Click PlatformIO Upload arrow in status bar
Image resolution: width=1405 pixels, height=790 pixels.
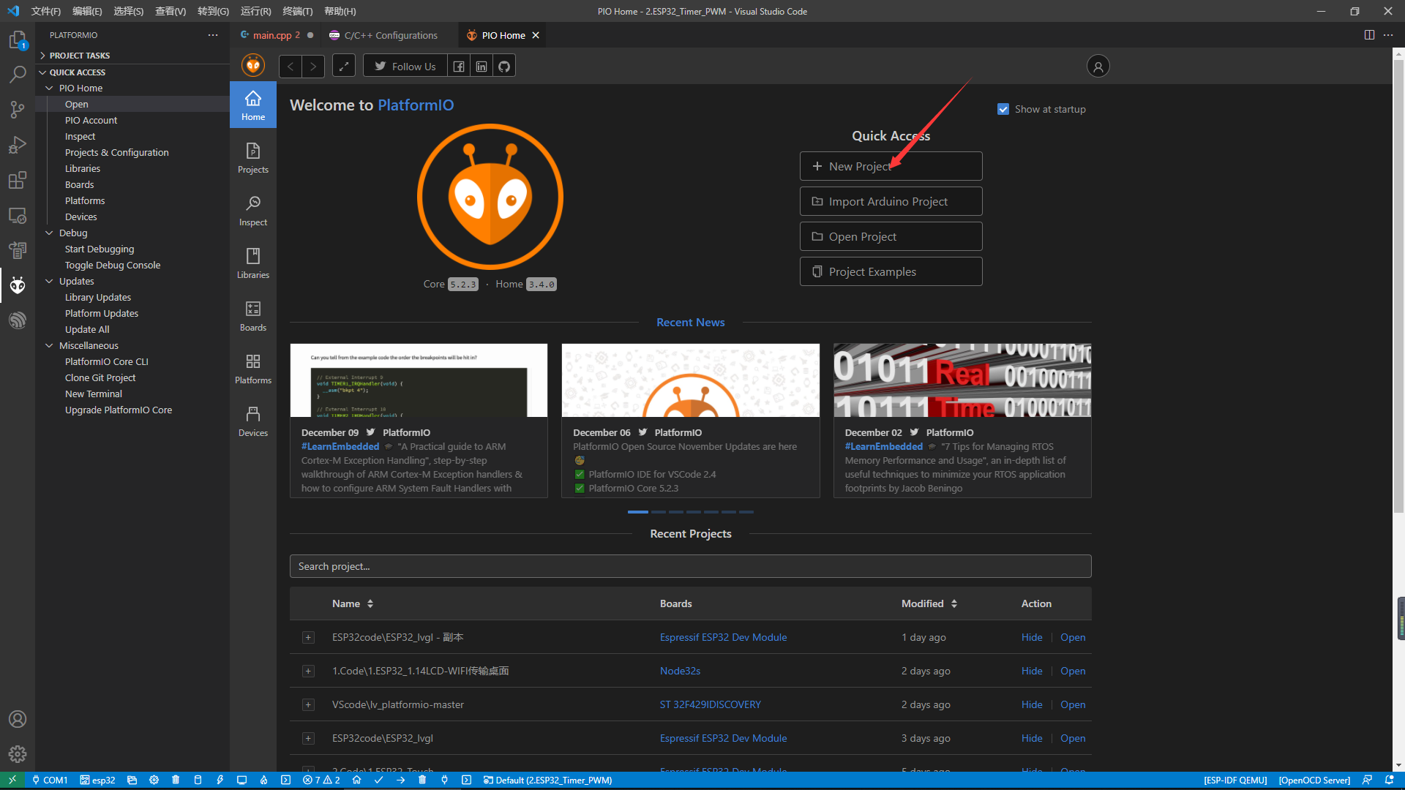tap(400, 780)
